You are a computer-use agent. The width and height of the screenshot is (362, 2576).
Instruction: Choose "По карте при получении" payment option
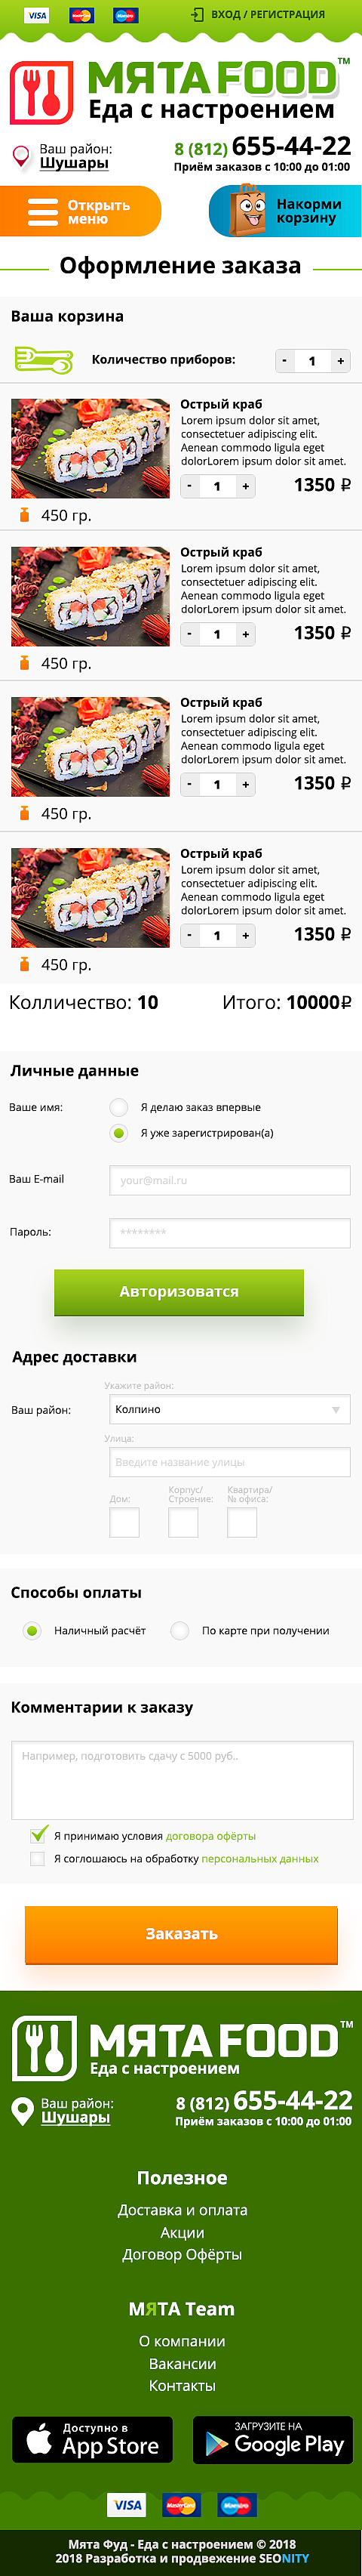[180, 1630]
